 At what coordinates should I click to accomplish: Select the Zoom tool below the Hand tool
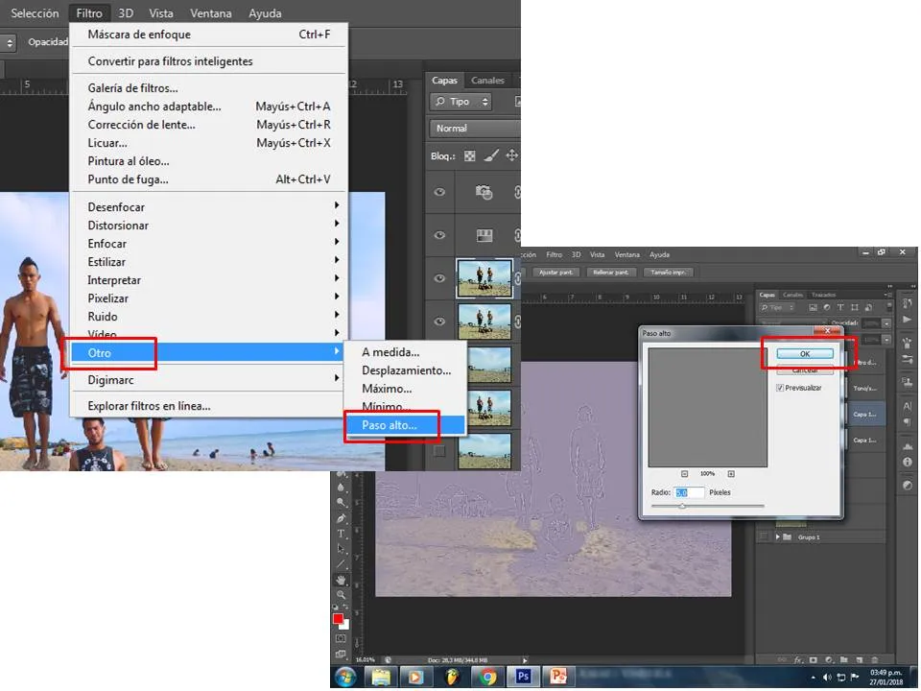coord(341,595)
